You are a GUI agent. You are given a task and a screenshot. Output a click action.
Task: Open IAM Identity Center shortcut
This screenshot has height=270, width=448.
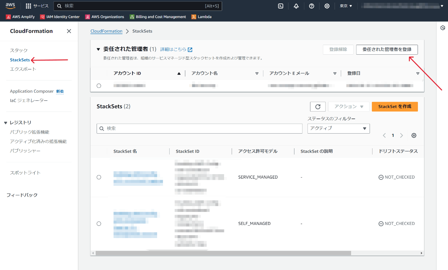pos(60,17)
